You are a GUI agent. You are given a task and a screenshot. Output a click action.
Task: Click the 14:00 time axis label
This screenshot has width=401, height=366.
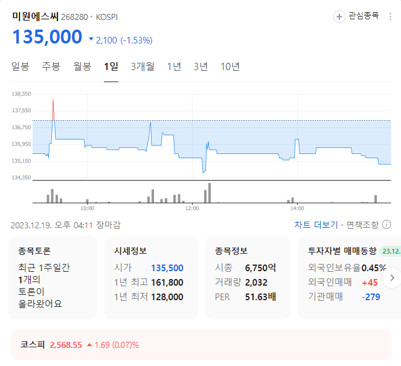pyautogui.click(x=297, y=208)
